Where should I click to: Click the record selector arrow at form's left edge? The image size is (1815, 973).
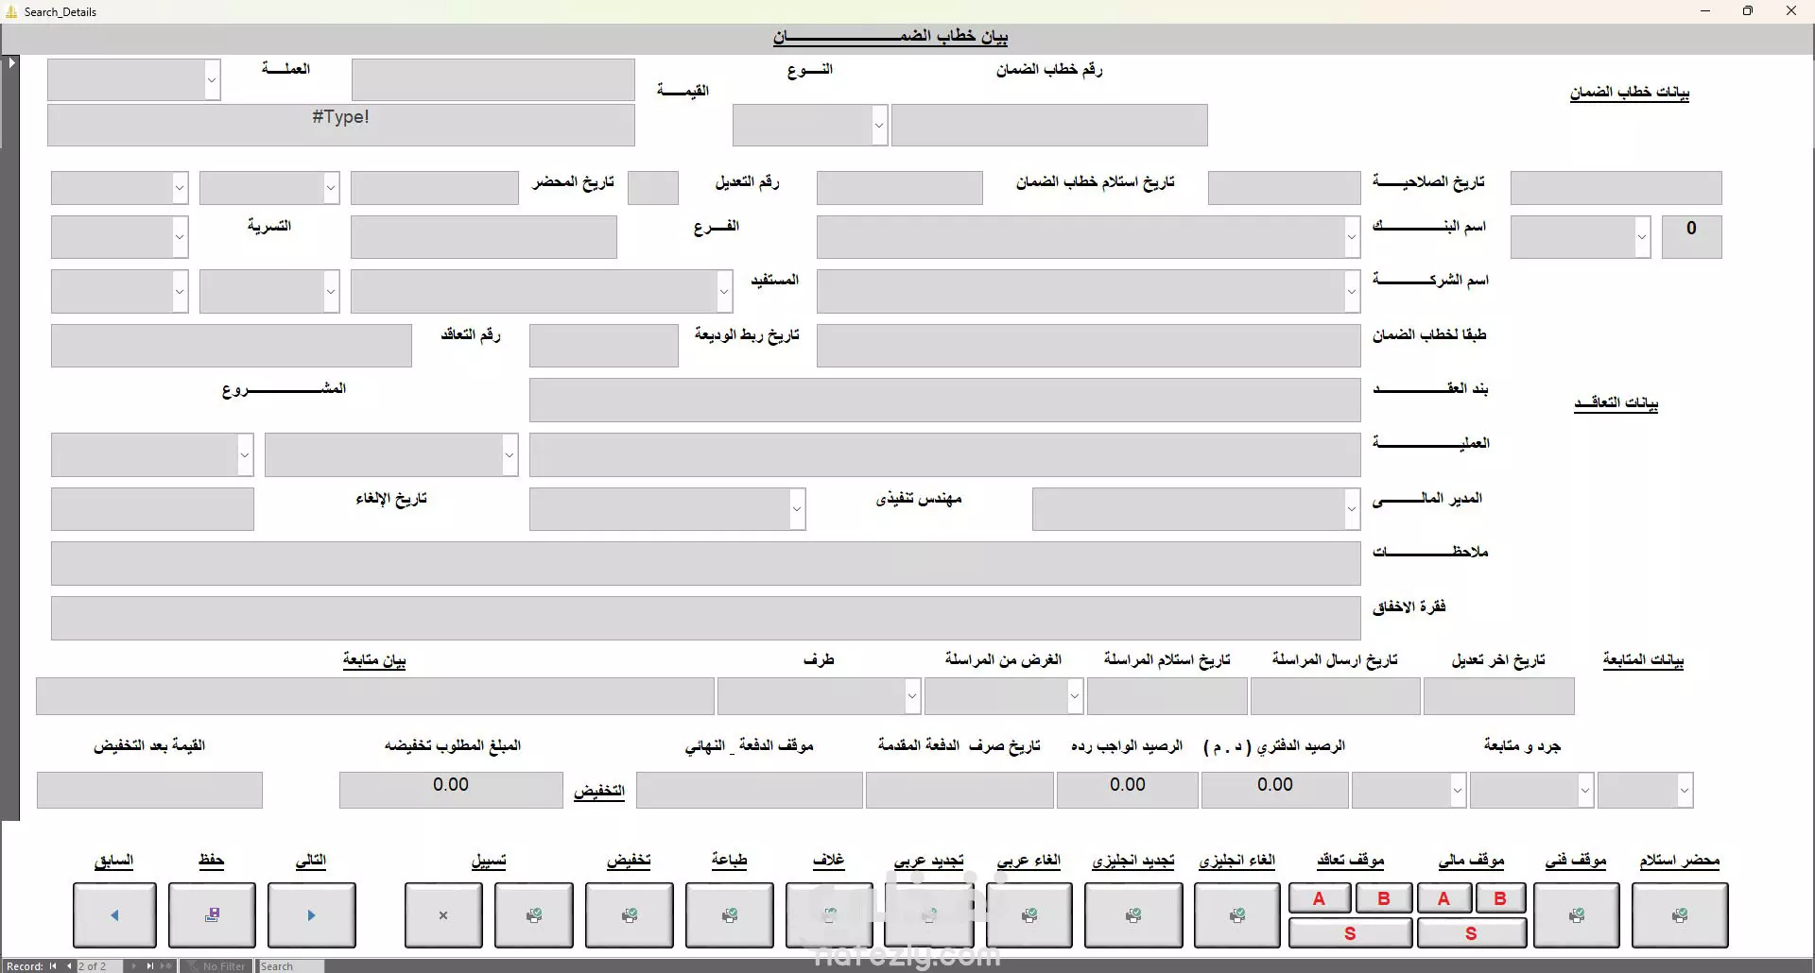click(x=10, y=63)
